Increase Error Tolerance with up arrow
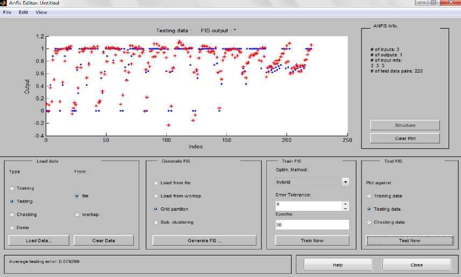This screenshot has width=461, height=277. (x=345, y=203)
